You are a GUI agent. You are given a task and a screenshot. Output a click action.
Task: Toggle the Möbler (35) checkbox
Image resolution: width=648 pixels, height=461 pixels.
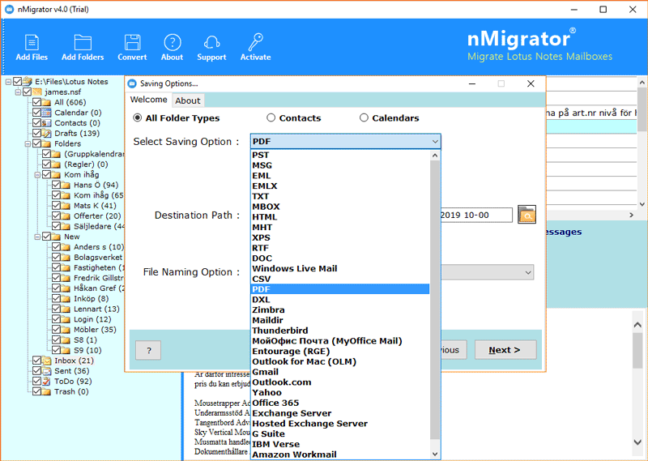pos(56,330)
